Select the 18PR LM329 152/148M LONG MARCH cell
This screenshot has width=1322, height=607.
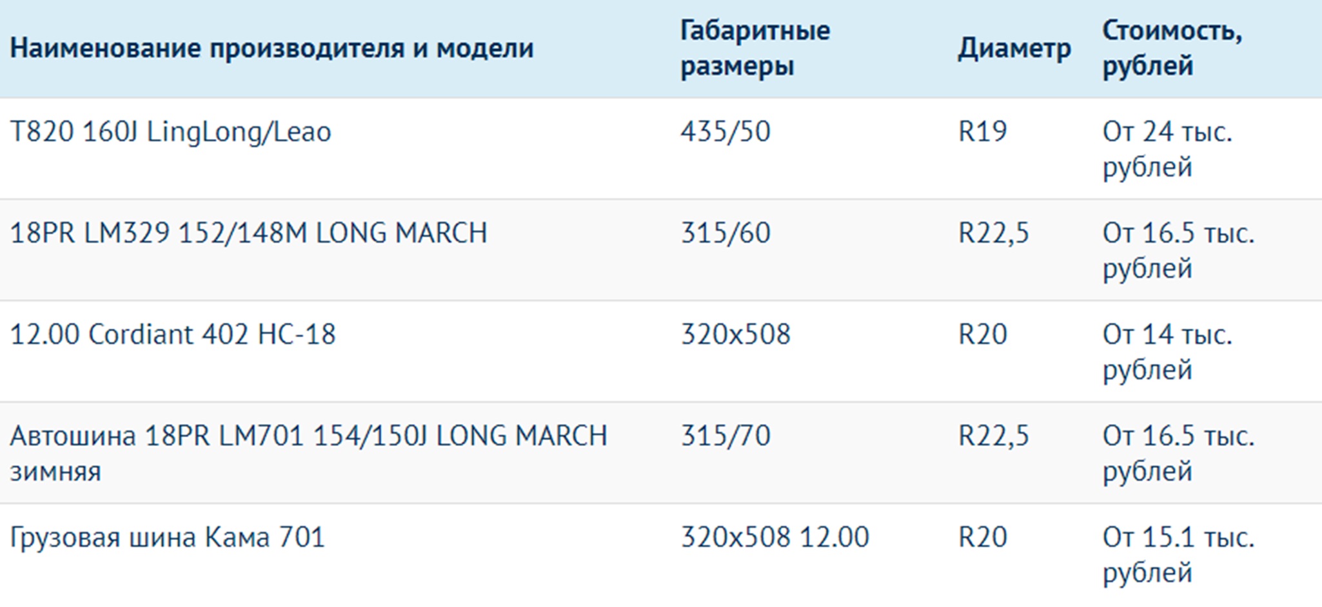[249, 233]
